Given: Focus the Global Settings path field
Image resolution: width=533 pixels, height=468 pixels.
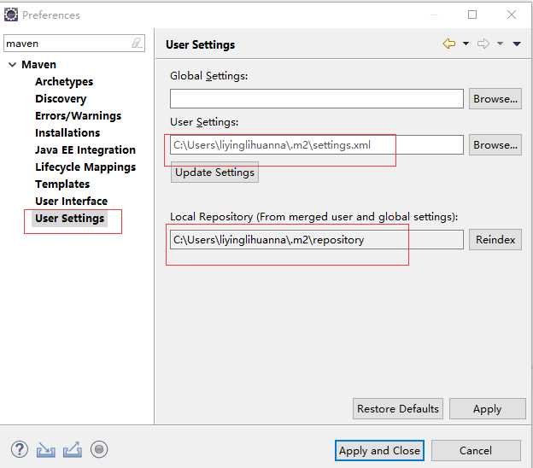Looking at the screenshot, I should pyautogui.click(x=317, y=98).
